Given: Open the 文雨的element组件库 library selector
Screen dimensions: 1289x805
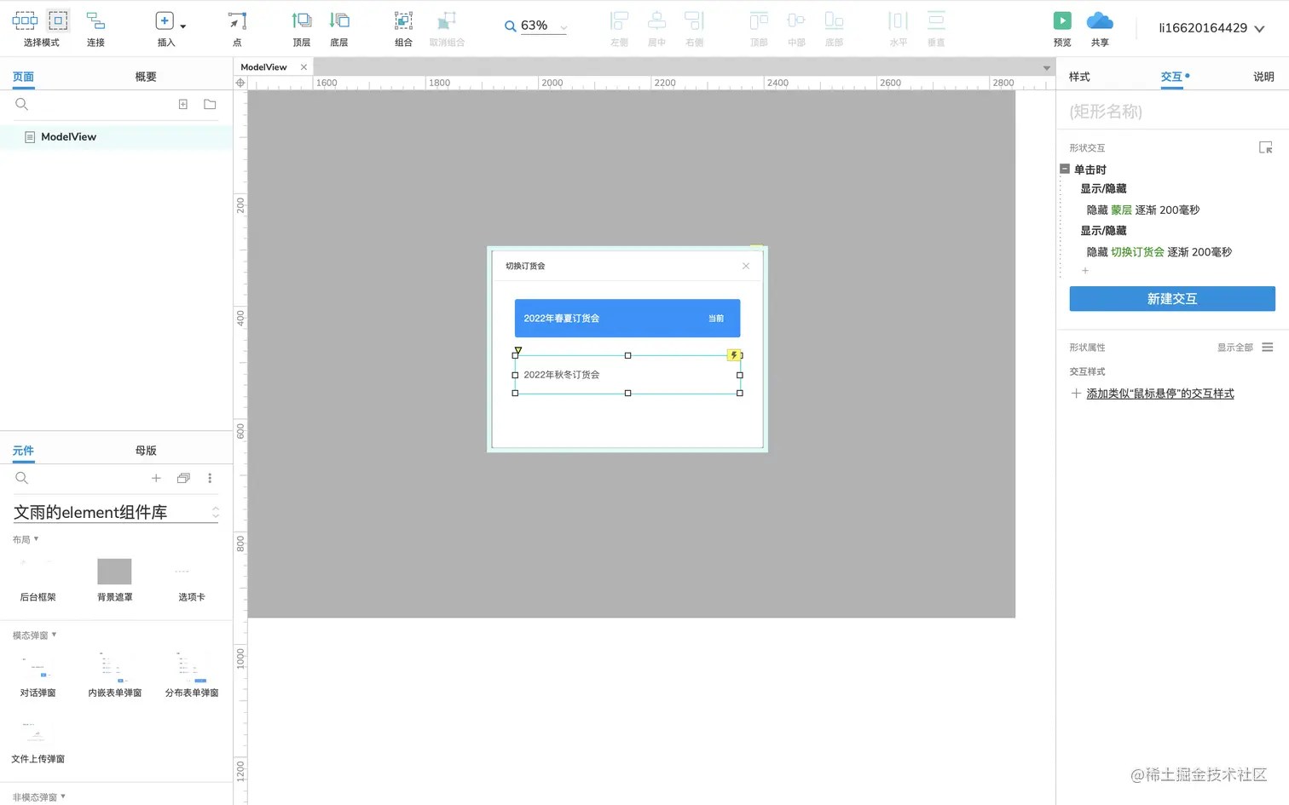Looking at the screenshot, I should click(x=116, y=512).
